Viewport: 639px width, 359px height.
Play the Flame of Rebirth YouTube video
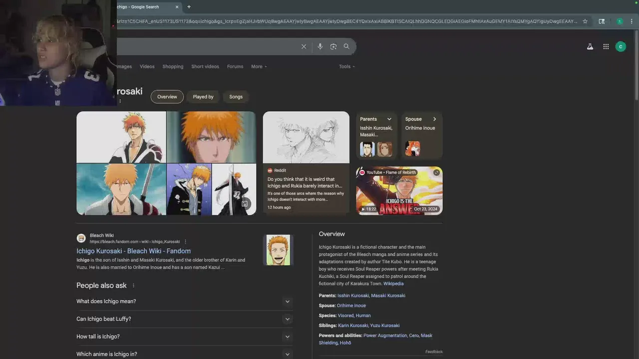coord(399,190)
